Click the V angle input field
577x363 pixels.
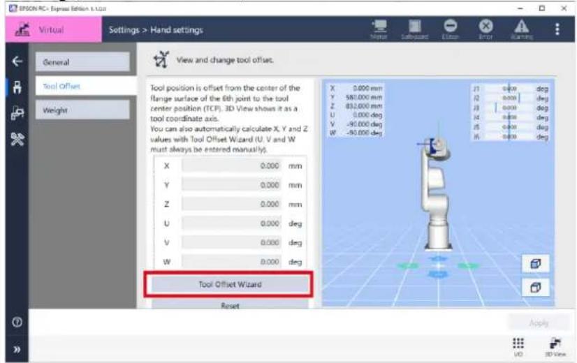231,243
